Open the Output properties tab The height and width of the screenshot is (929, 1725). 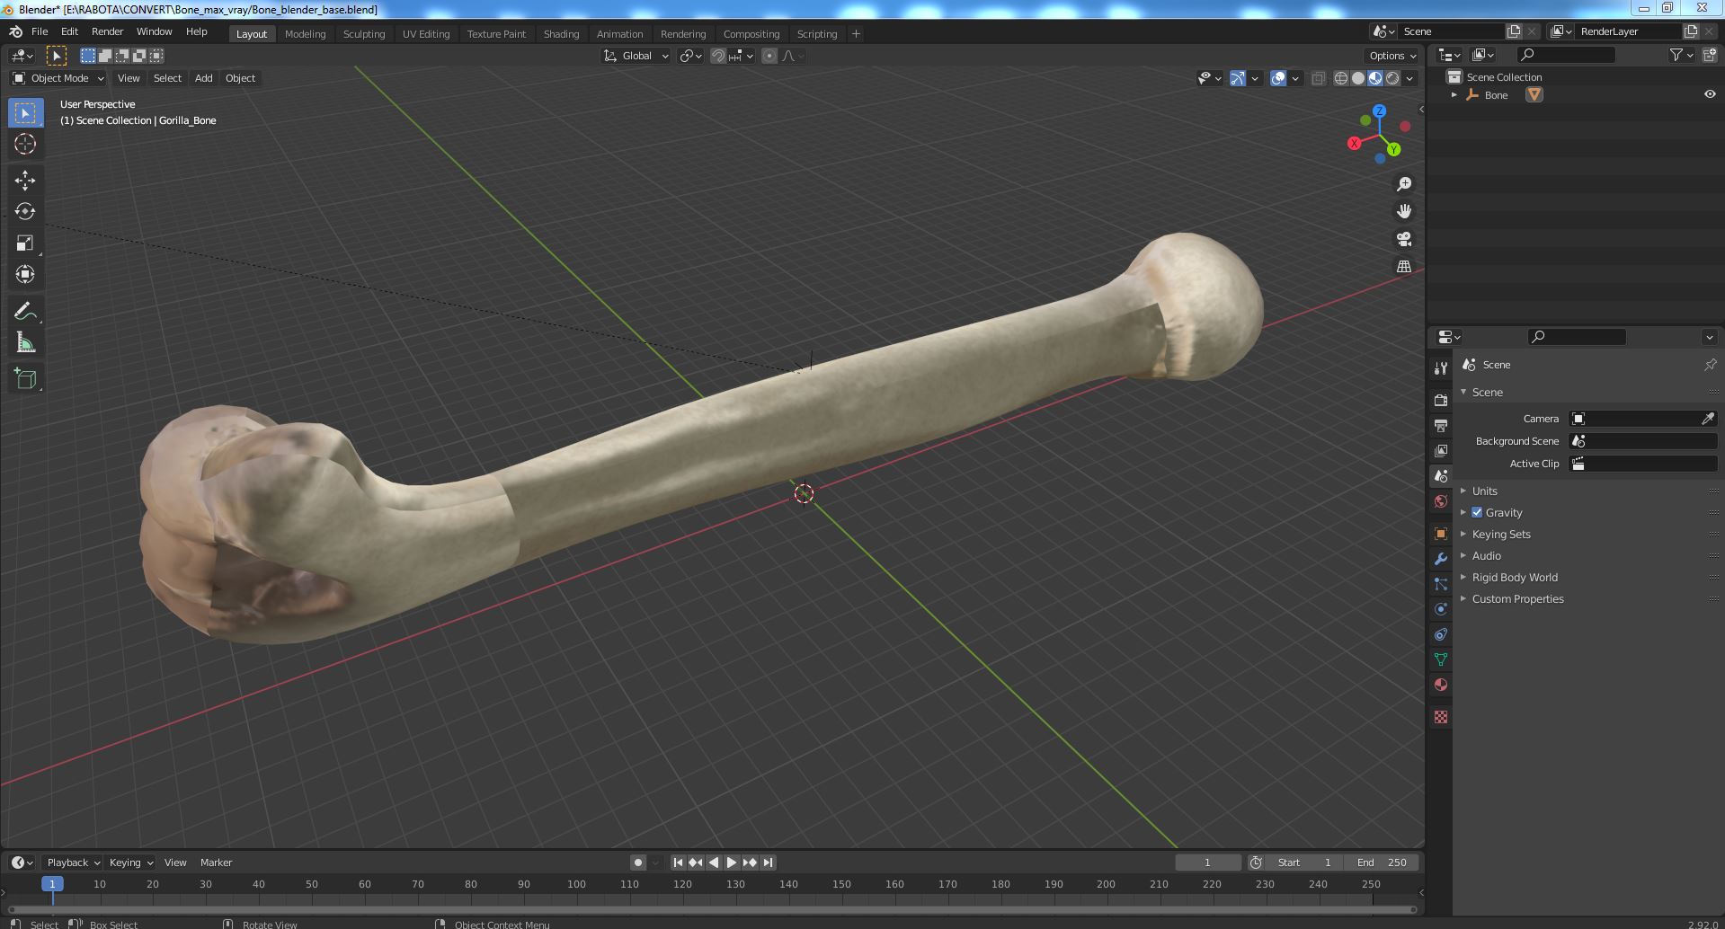coord(1441,425)
